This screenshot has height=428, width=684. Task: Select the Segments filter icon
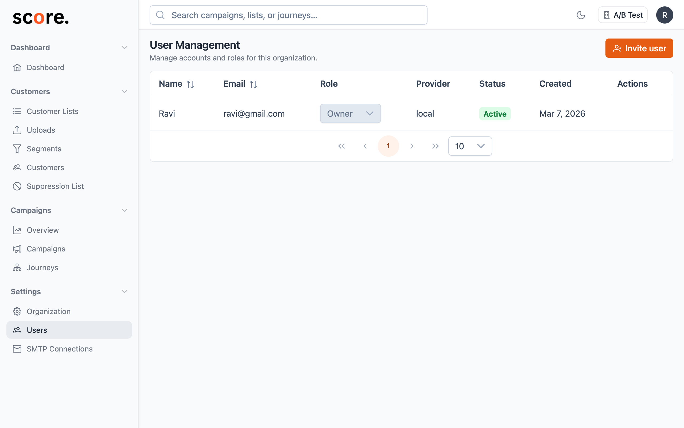17,149
